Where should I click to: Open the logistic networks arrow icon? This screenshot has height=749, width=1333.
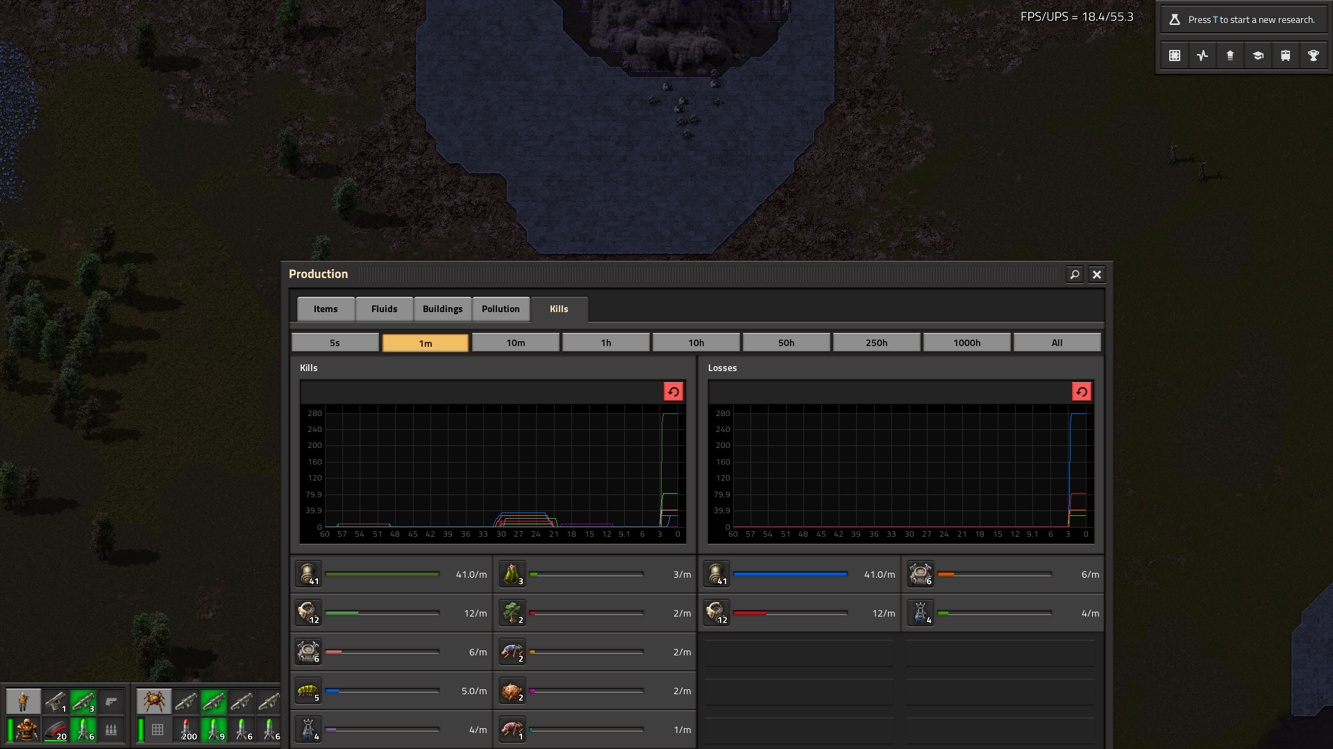[x=1230, y=55]
